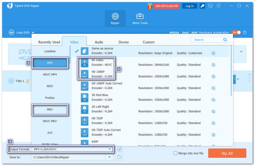Click the pencil edit icon beside Title 1
Screen dimensions: 255x166
click(x=28, y=81)
